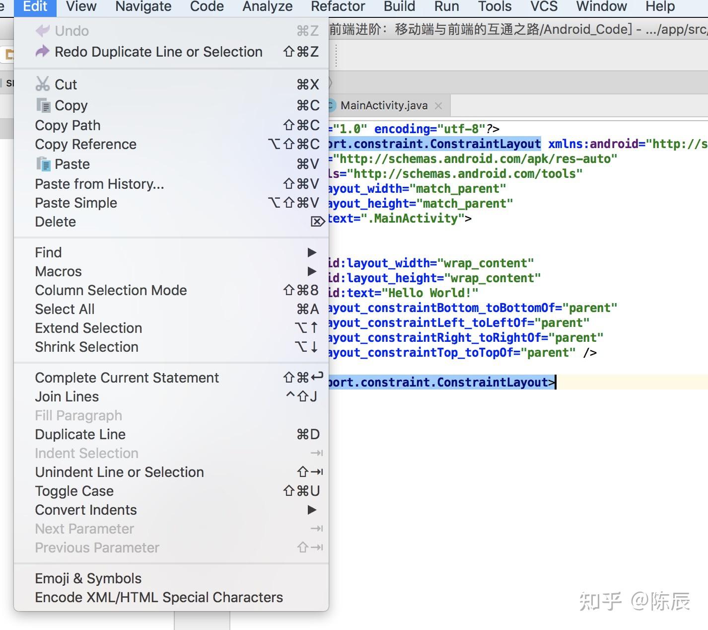This screenshot has height=630, width=708.
Task: Open the VCS menu
Action: pyautogui.click(x=544, y=6)
